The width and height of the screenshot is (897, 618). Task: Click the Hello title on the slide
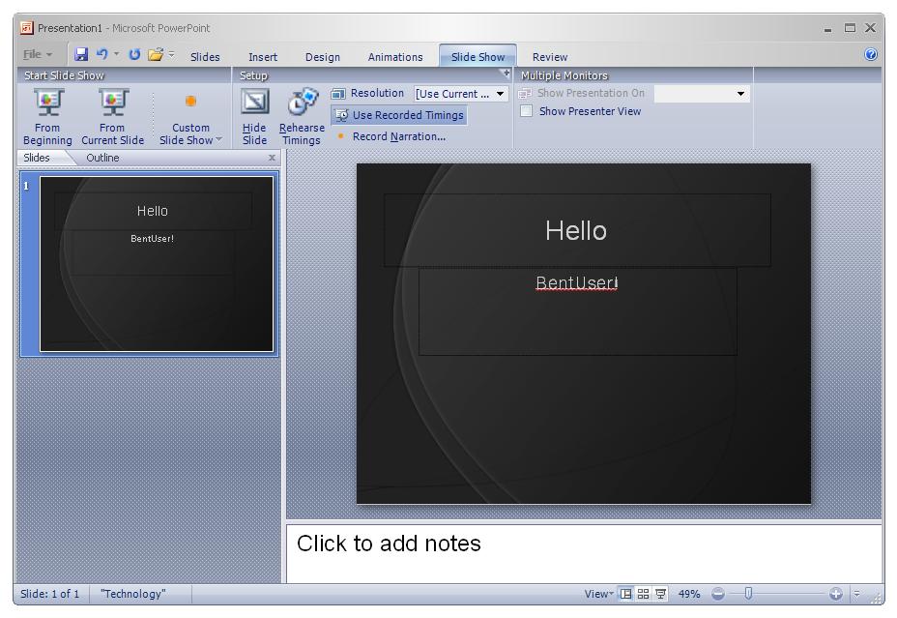click(x=576, y=230)
